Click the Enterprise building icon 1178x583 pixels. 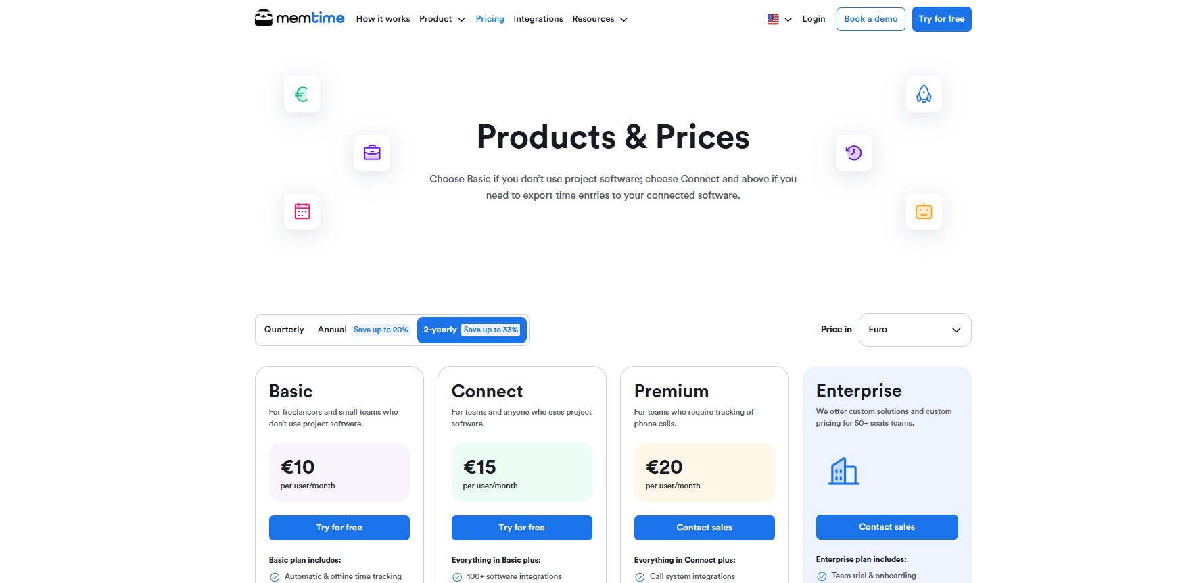tap(844, 471)
